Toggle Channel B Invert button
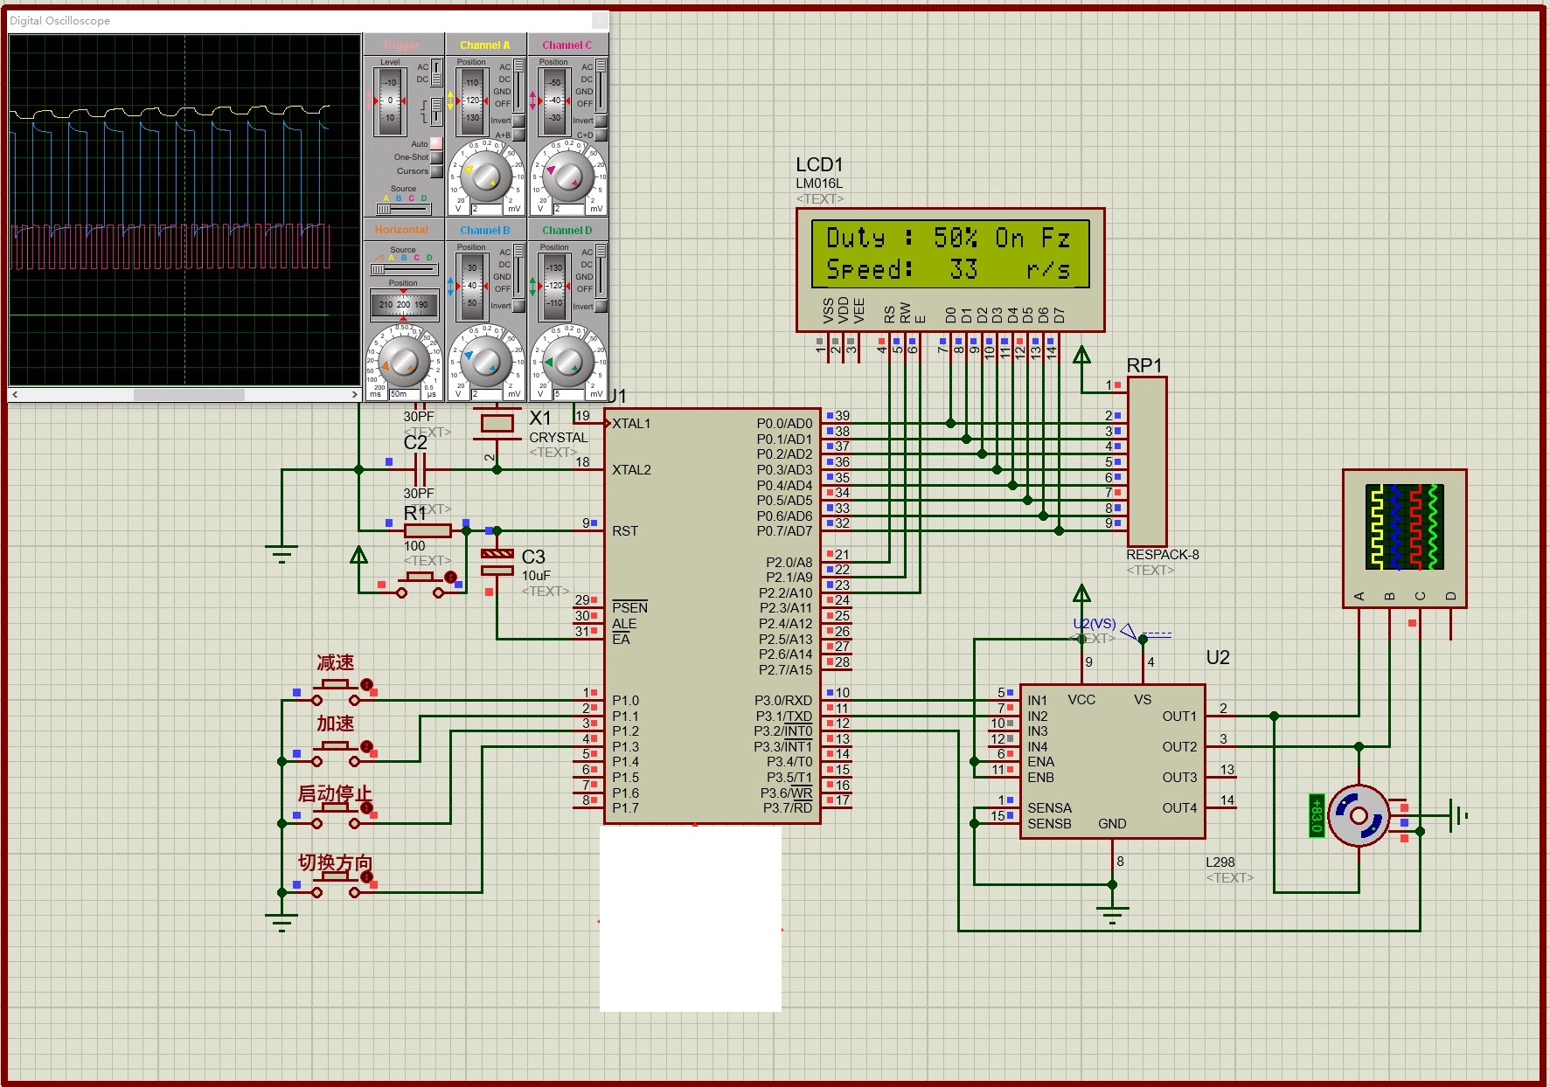Screen dimensions: 1550x1087 pos(518,306)
